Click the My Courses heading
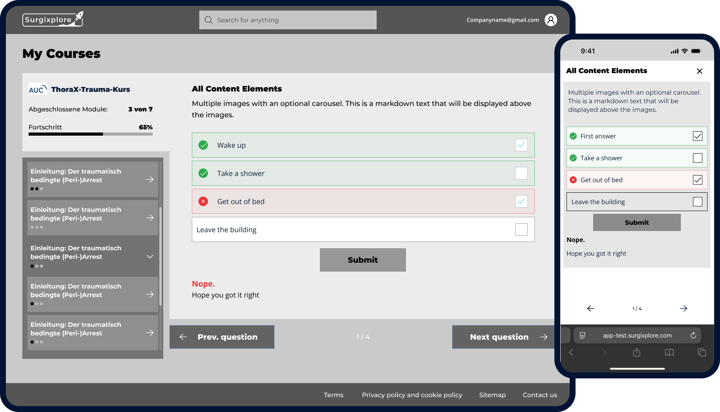 (61, 54)
